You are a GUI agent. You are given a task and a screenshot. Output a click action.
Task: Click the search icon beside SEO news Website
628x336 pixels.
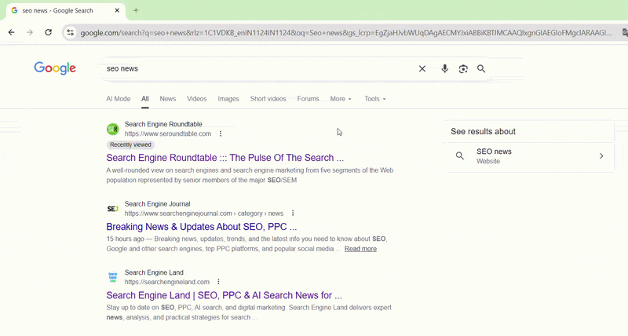pos(460,155)
